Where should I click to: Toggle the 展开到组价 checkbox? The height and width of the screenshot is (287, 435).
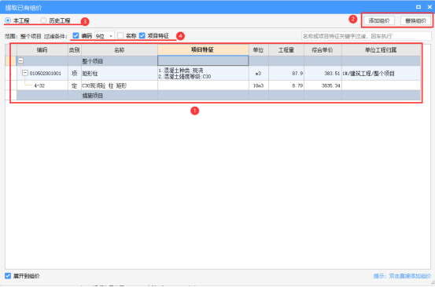8,276
